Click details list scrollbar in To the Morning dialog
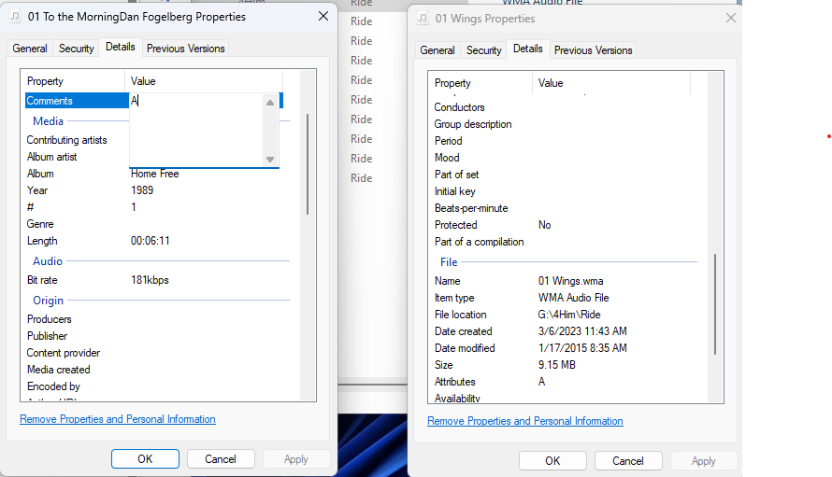The height and width of the screenshot is (477, 832). click(308, 164)
